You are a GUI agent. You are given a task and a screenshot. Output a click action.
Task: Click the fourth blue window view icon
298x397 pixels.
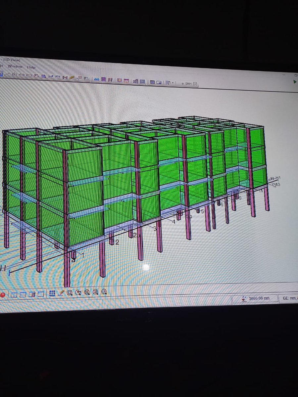41,293
